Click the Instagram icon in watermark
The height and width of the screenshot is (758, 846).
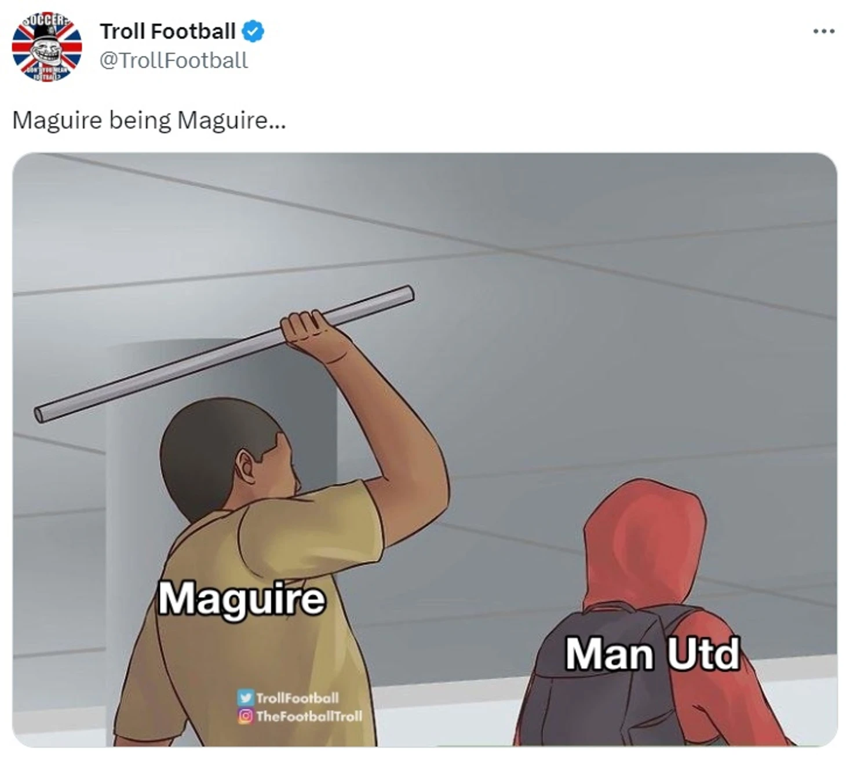coord(246,716)
